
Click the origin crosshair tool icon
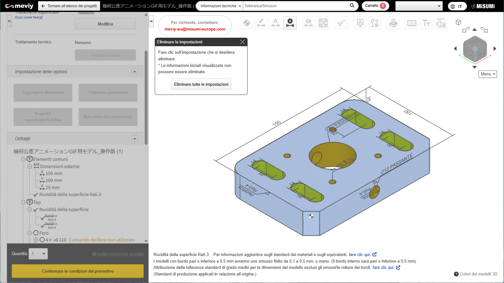(247, 23)
